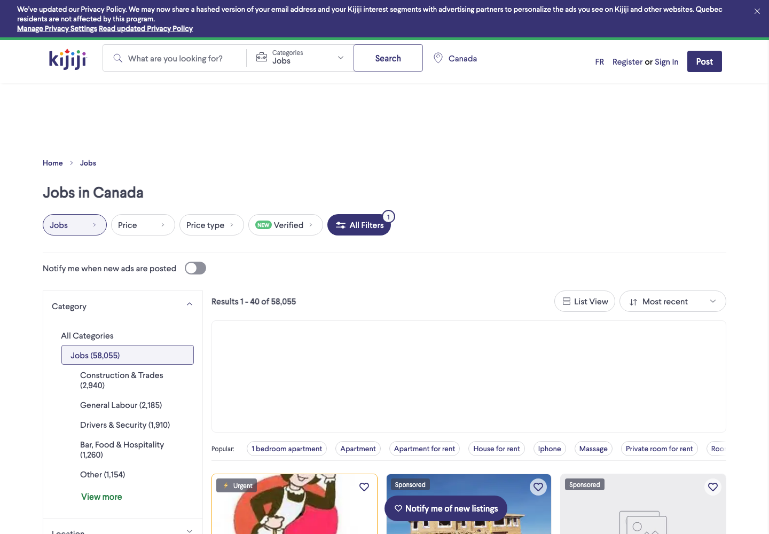Click the Urgent lightning badge
Screen dimensions: 769x534
(237, 485)
